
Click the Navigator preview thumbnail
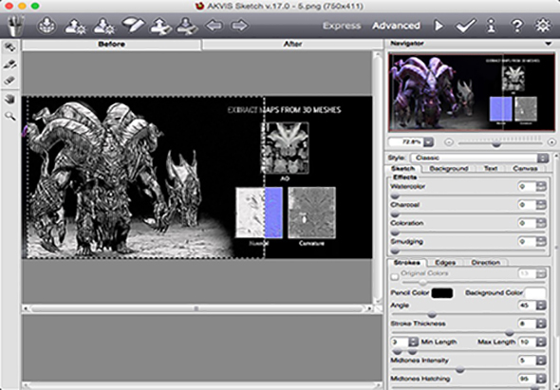[472, 93]
